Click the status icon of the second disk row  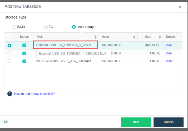(24, 53)
